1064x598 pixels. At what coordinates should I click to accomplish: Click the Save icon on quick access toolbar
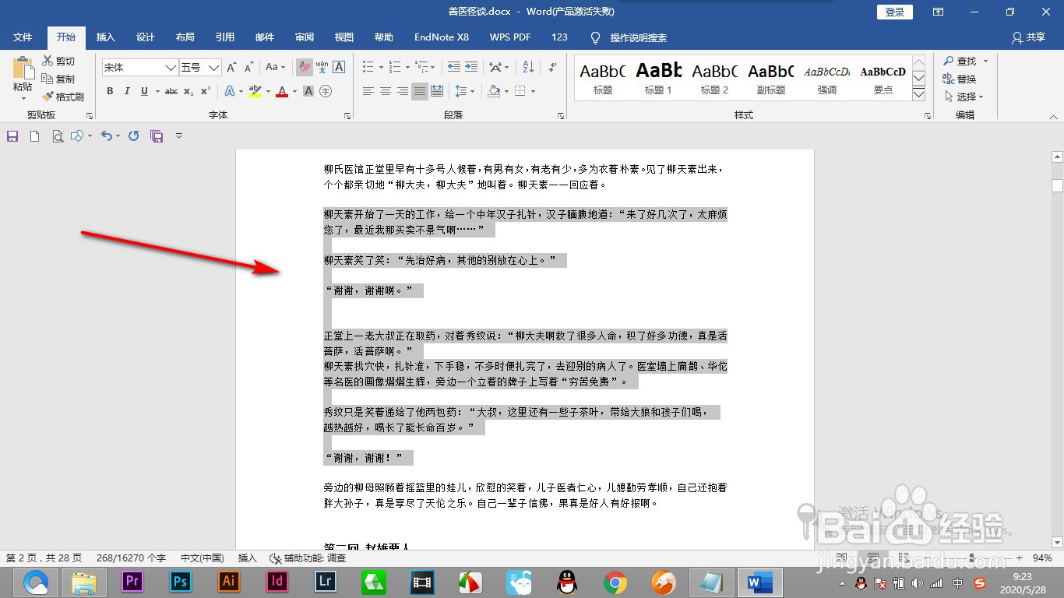pyautogui.click(x=12, y=135)
